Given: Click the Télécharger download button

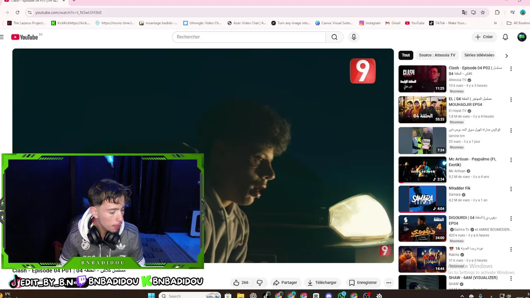Looking at the screenshot, I should point(322,283).
